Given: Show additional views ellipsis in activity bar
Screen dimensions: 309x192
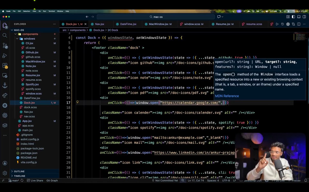Looking at the screenshot, I should pyautogui.click(x=5, y=135).
